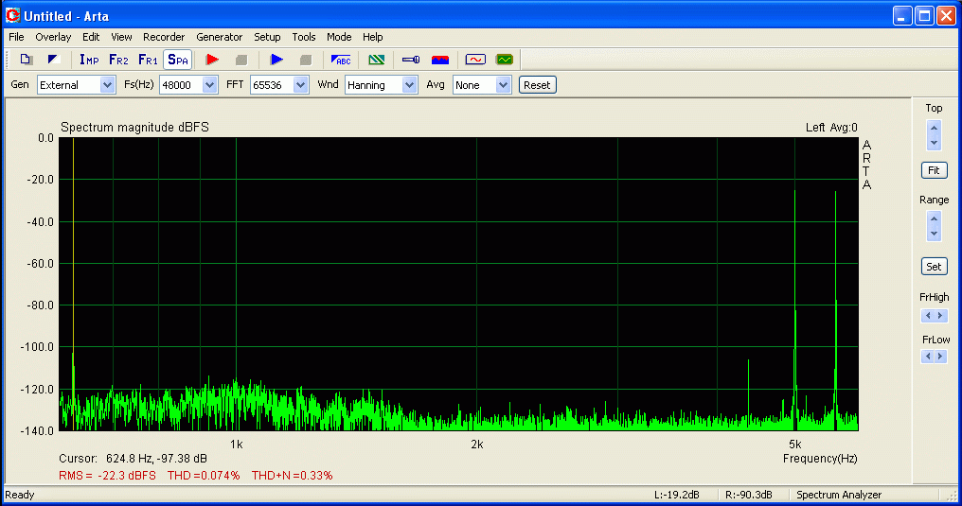Click the Arta application icon in title bar
Viewport: 962px width, 506px height.
(x=12, y=15)
